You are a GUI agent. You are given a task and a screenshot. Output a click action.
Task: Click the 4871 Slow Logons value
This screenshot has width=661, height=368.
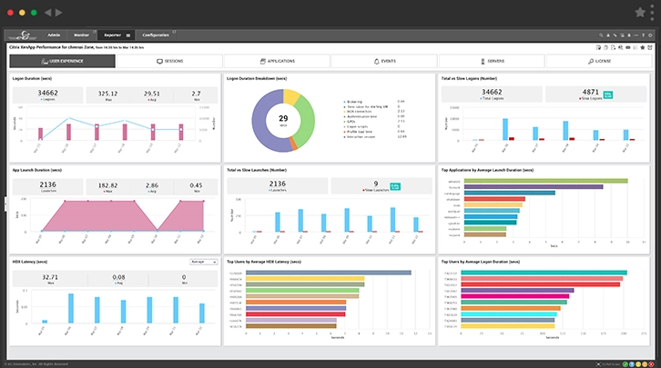[x=590, y=92]
